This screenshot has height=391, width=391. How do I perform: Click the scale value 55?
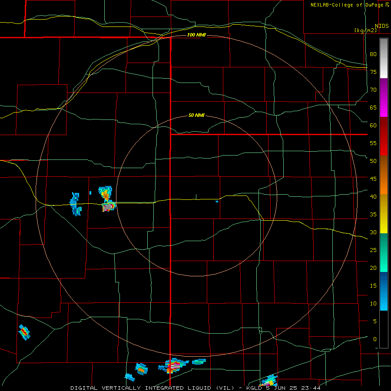pyautogui.click(x=373, y=143)
